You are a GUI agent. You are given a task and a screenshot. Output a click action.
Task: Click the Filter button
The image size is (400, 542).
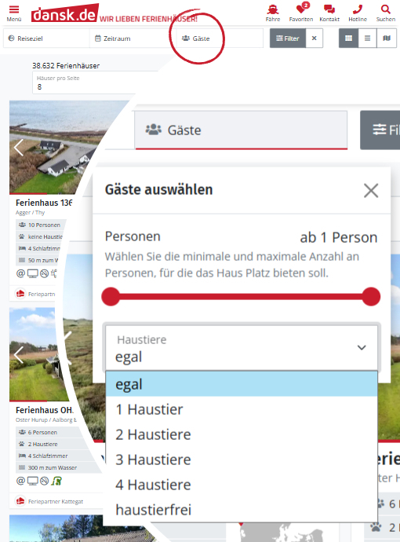[288, 38]
